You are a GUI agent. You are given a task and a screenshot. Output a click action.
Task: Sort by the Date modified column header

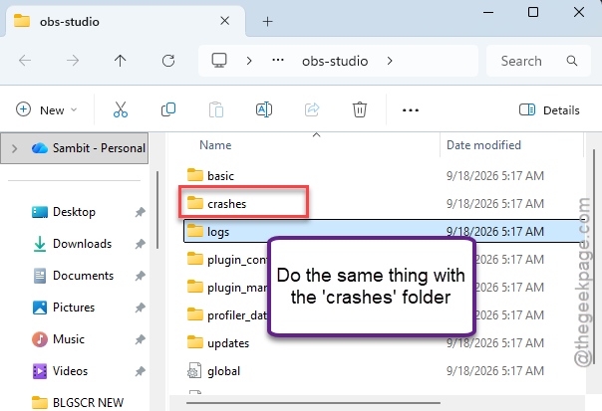click(x=483, y=145)
